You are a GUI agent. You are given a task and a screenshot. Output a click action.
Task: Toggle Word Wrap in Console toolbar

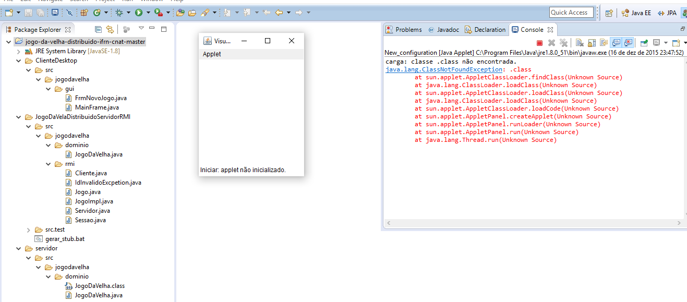click(604, 43)
